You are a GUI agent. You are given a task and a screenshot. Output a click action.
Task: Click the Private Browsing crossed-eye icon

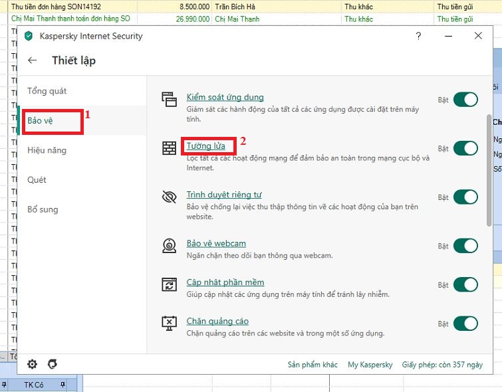point(169,197)
